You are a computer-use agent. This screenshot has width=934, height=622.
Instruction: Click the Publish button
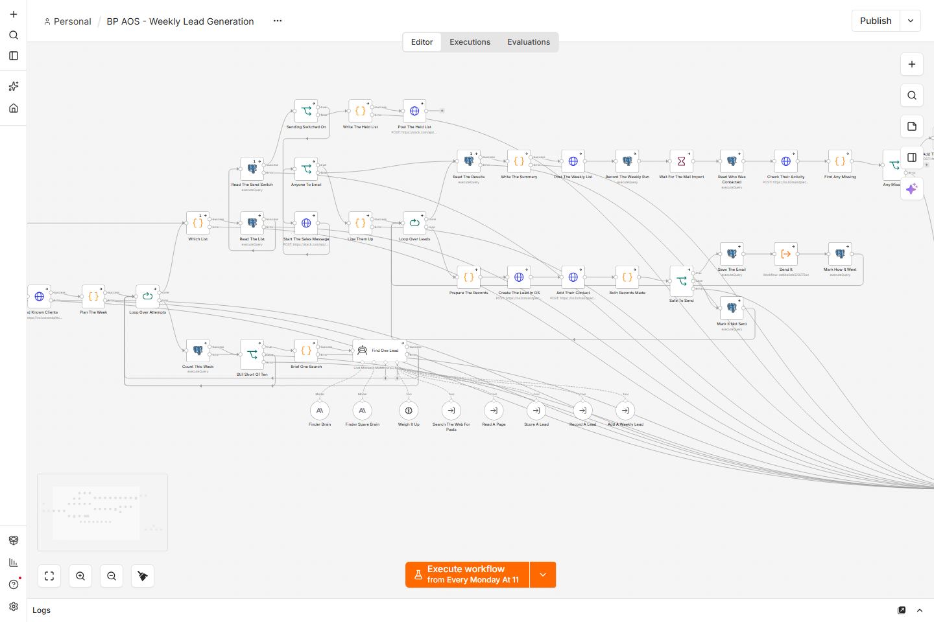(x=876, y=21)
